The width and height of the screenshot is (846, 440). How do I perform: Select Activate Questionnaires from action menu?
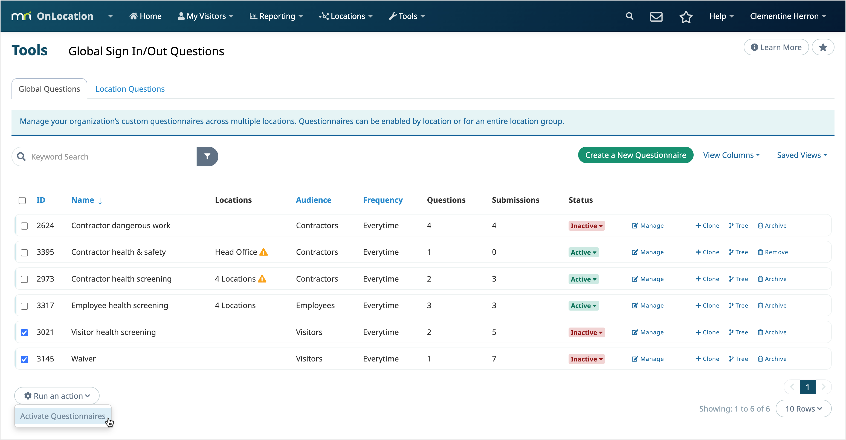point(63,416)
